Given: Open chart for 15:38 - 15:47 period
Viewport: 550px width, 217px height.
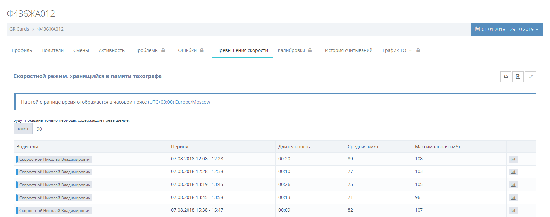Looking at the screenshot, I should tap(513, 211).
